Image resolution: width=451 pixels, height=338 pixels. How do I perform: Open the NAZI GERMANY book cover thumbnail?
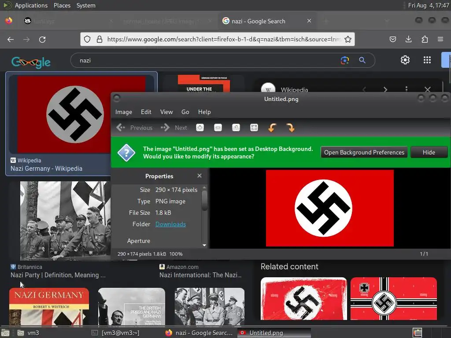pos(49,306)
